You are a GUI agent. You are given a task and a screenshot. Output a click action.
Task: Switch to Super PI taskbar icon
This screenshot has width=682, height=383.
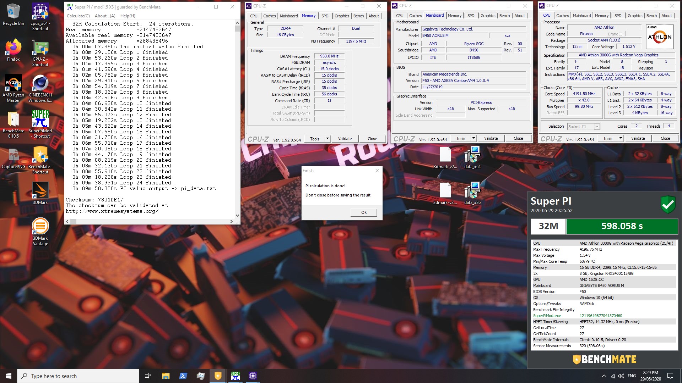click(235, 376)
